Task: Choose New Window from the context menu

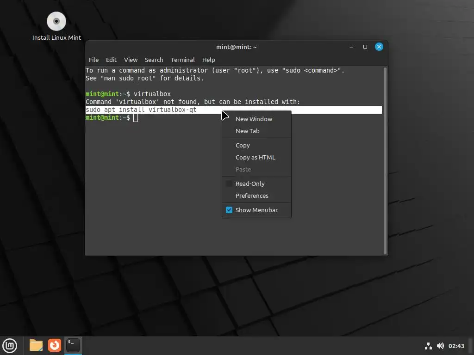Action: [256, 119]
